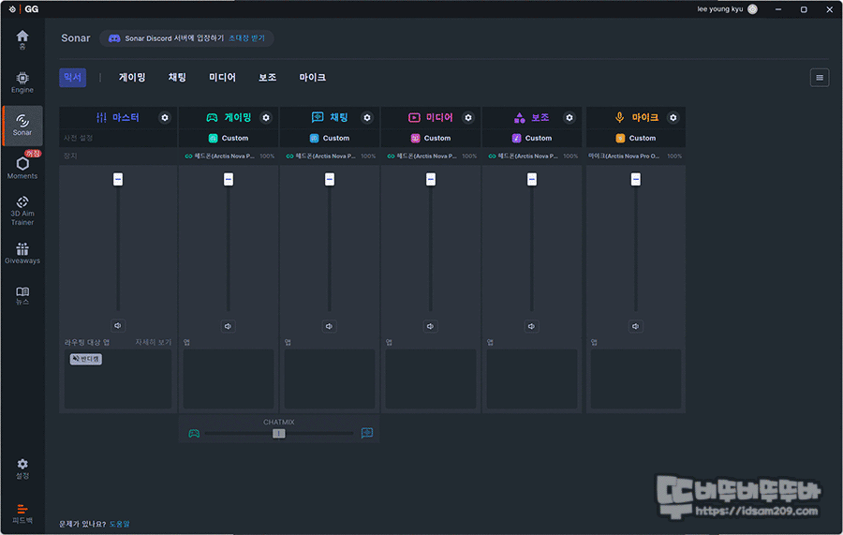Open the 채팅 Custom preset dropdown

click(x=330, y=138)
